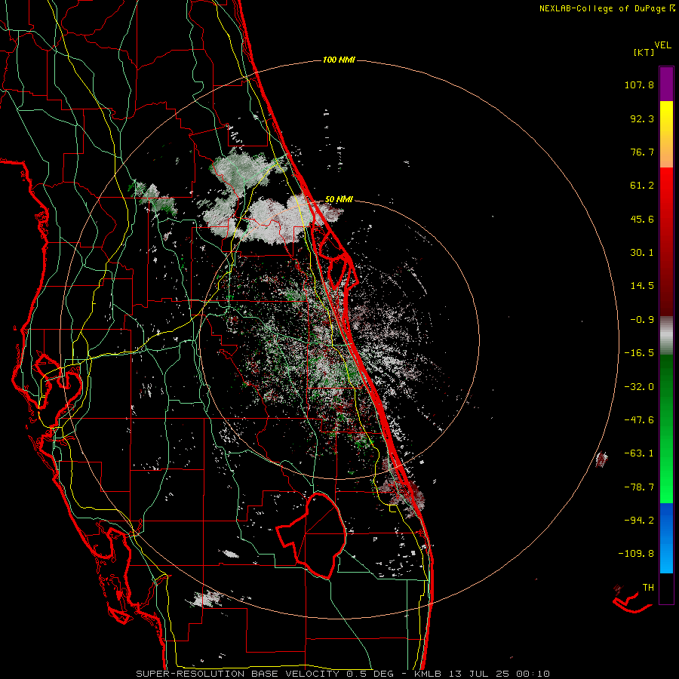This screenshot has height=679, width=679.
Task: Select the -16.5 velocity scale value
Action: click(639, 353)
